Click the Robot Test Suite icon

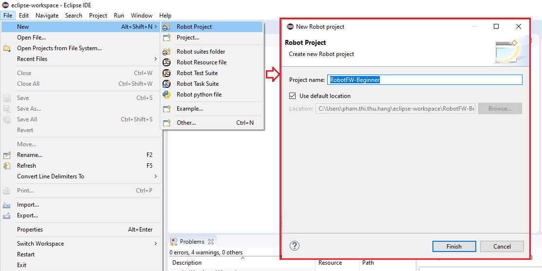click(x=167, y=73)
